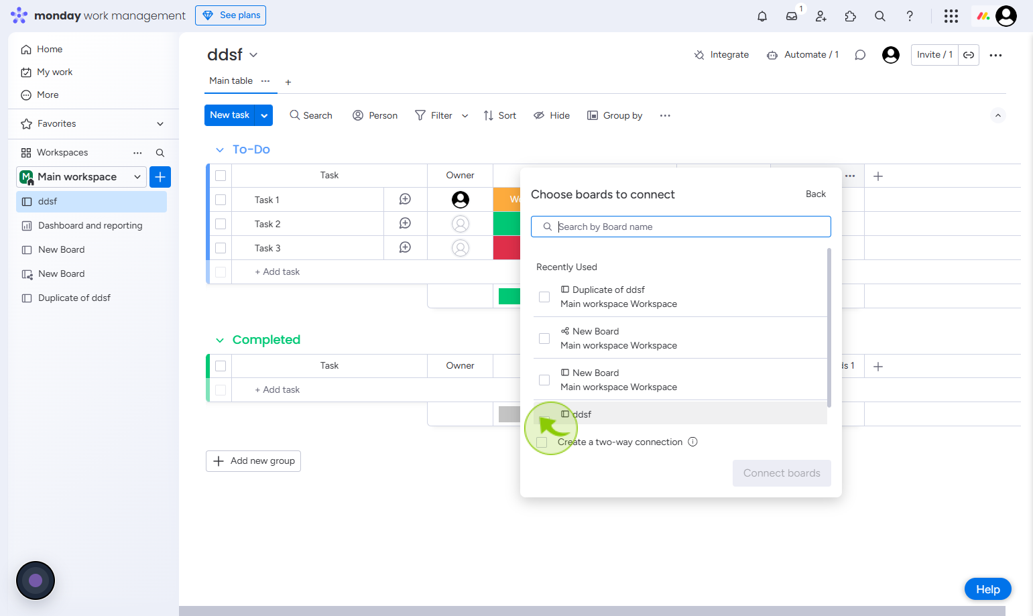Add a column in the To-Do group
This screenshot has width=1033, height=616.
tap(878, 176)
